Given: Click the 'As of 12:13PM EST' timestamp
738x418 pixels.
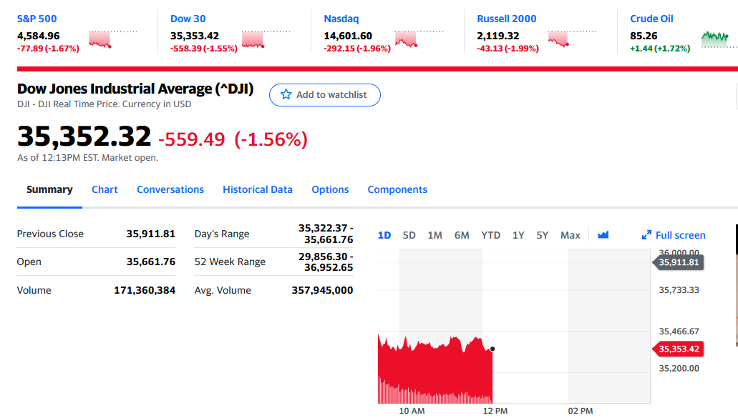Looking at the screenshot, I should [x=87, y=158].
